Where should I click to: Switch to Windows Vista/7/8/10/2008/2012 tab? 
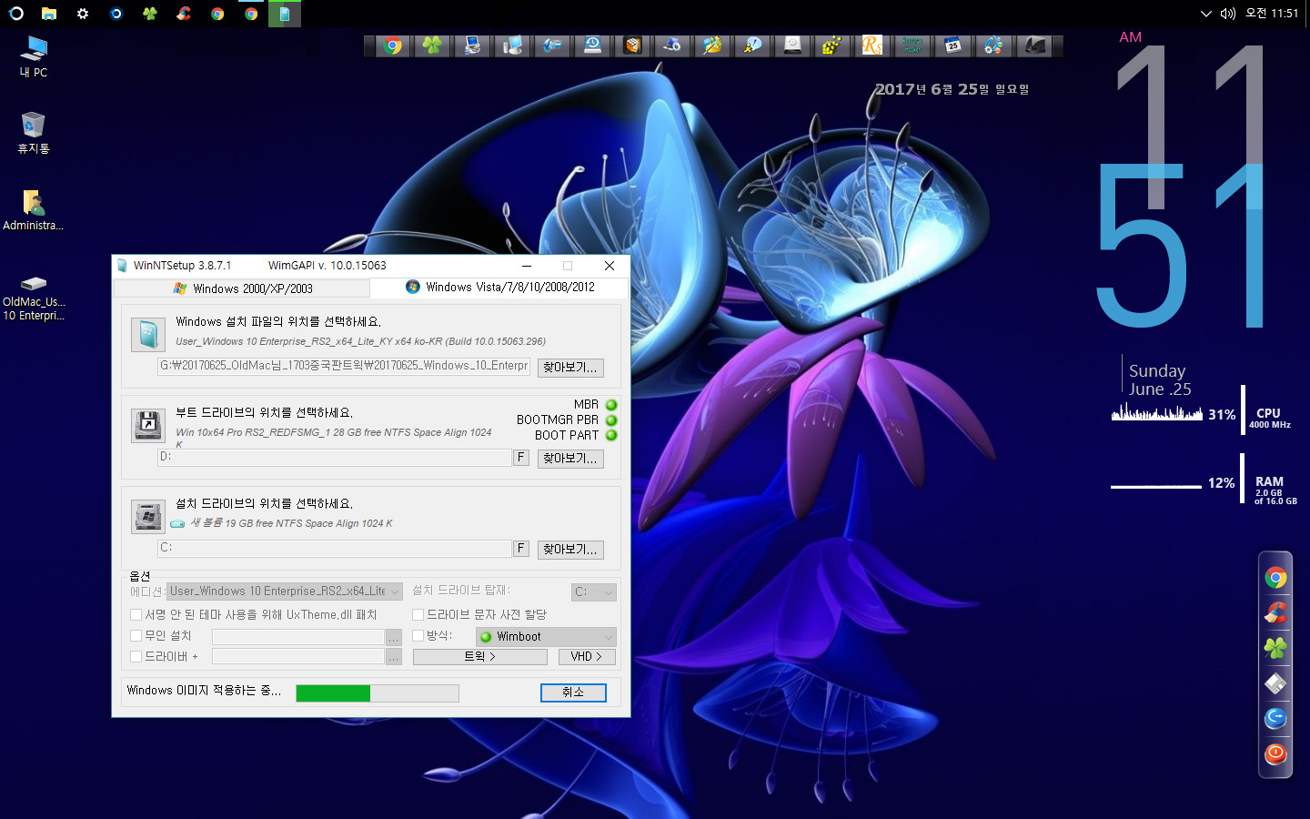click(x=499, y=287)
